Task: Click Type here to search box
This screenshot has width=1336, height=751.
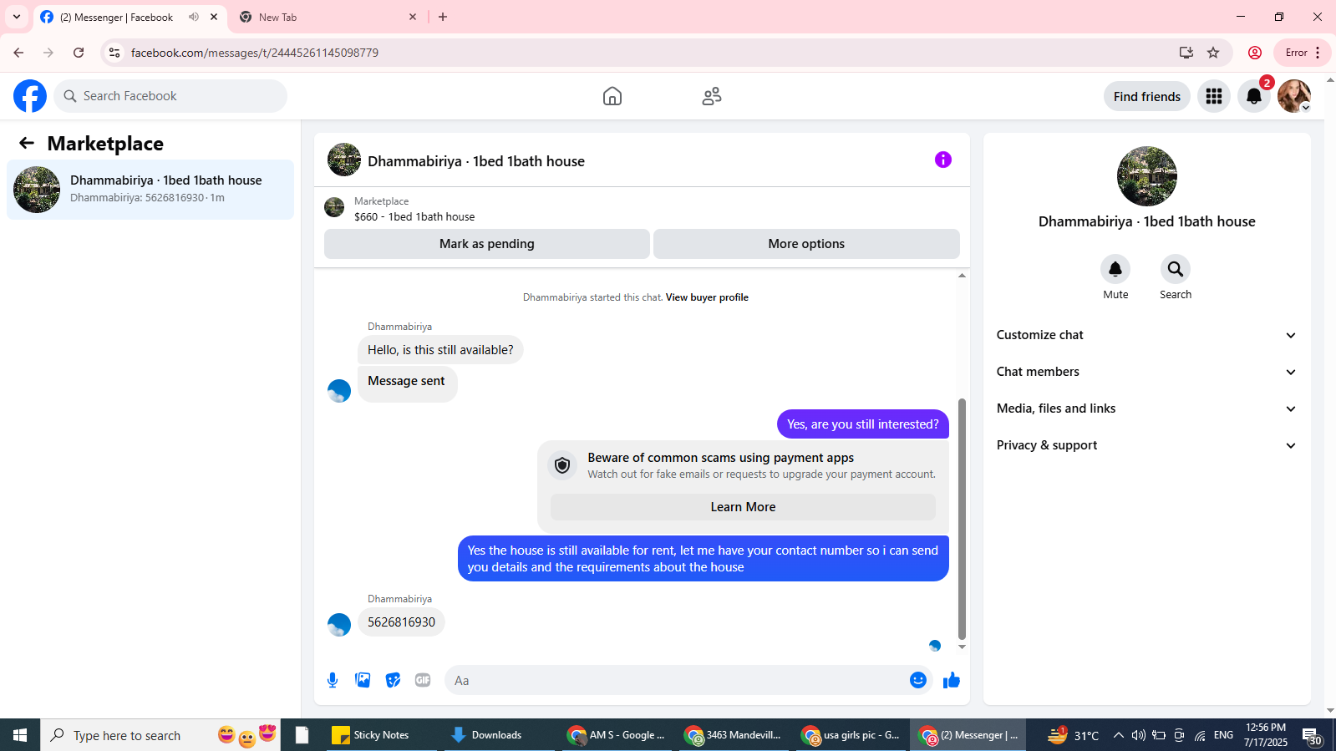Action: 160,735
